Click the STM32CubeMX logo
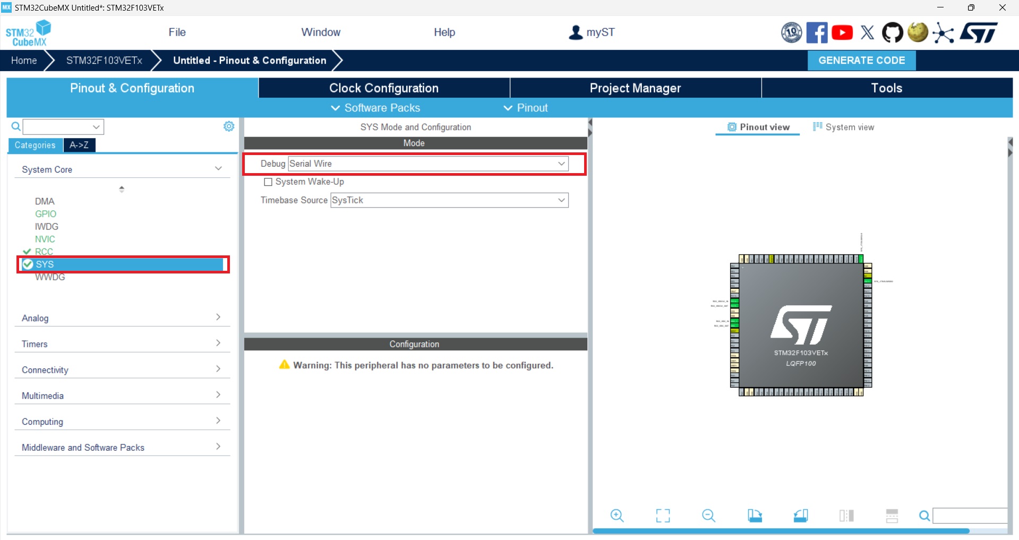This screenshot has height=540, width=1019. coord(28,33)
